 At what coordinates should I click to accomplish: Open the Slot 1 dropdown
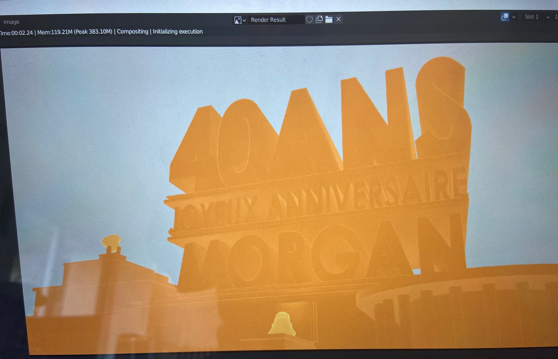[x=536, y=17]
